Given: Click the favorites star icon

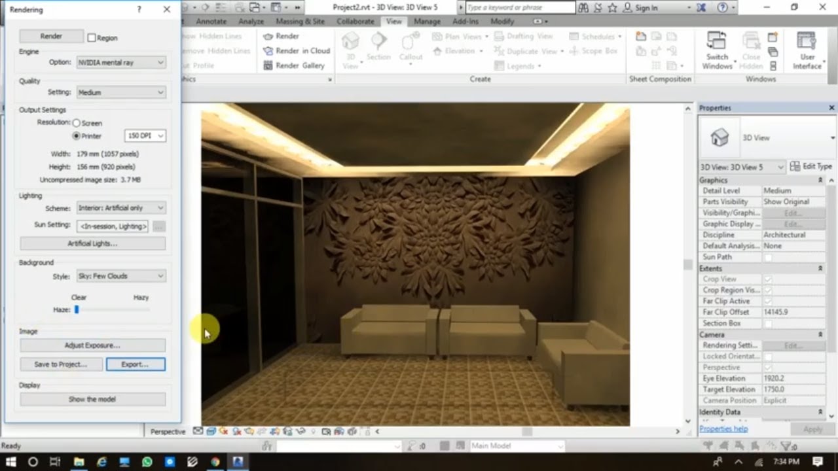Looking at the screenshot, I should tap(612, 7).
